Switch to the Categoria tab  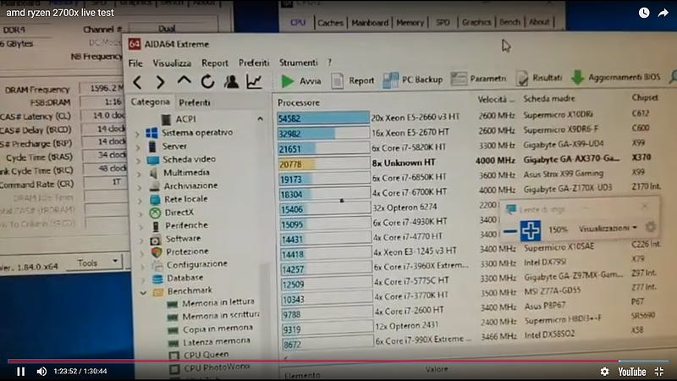tap(151, 102)
